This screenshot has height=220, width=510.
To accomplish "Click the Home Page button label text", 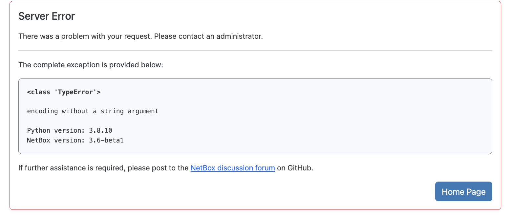I will (x=463, y=191).
